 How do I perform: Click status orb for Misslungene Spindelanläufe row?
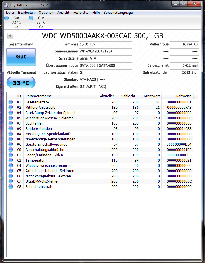11,134
